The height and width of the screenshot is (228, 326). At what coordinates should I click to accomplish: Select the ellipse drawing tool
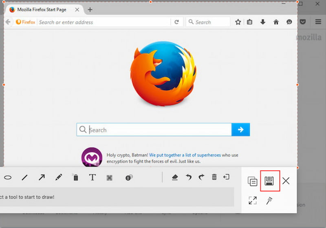pyautogui.click(x=8, y=177)
